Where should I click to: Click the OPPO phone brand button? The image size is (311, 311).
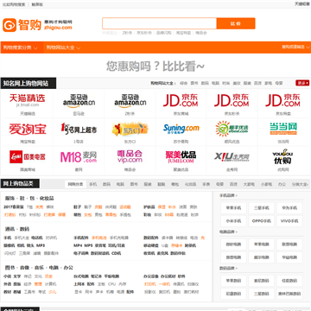coord(262,221)
